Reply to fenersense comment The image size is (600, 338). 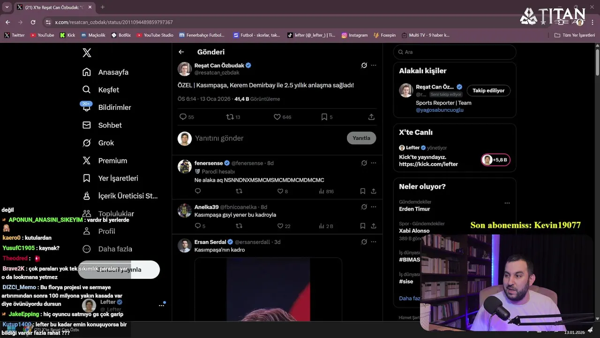198,191
